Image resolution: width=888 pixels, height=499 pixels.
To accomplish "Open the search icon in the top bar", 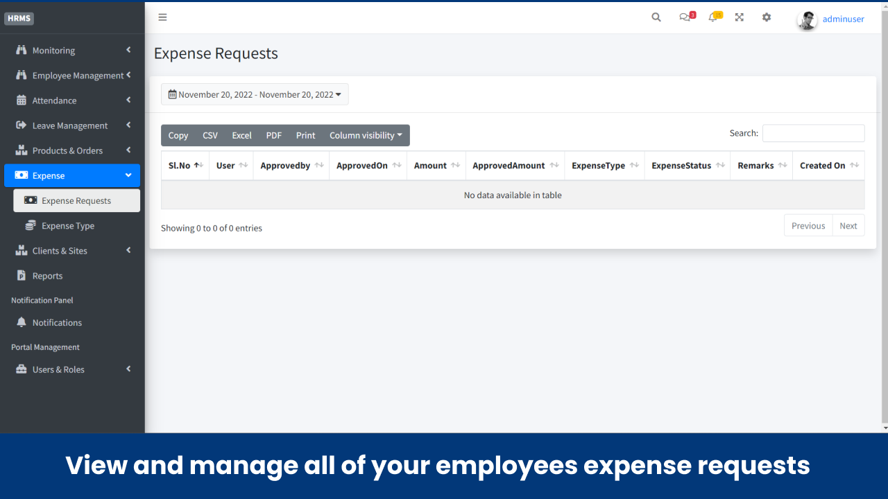I will pyautogui.click(x=656, y=17).
